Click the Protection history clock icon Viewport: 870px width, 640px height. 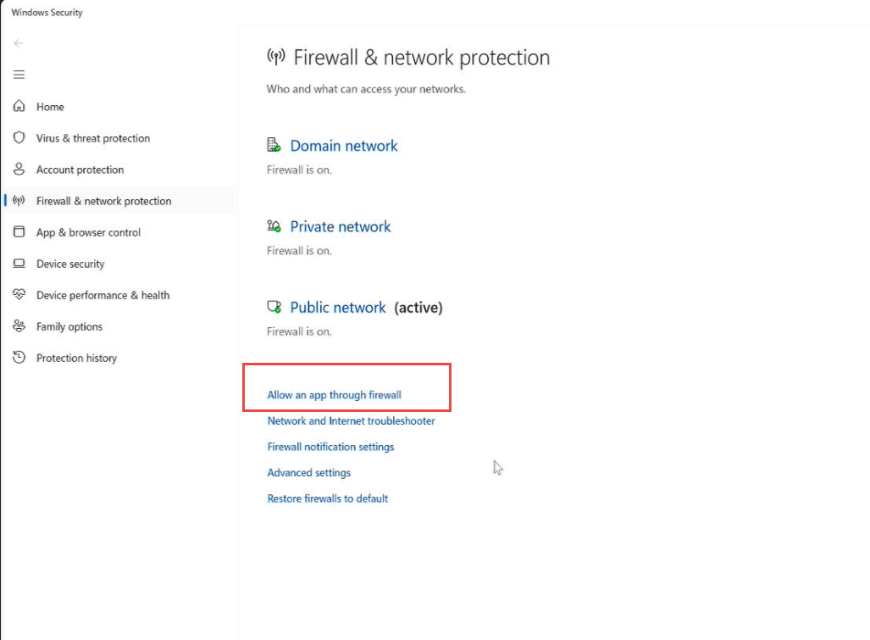point(19,358)
